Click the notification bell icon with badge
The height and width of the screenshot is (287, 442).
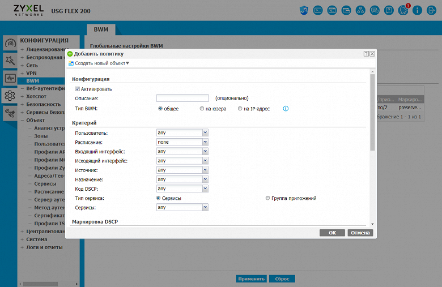(403, 10)
